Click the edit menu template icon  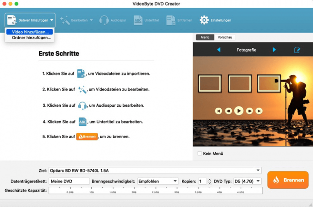[297, 50]
